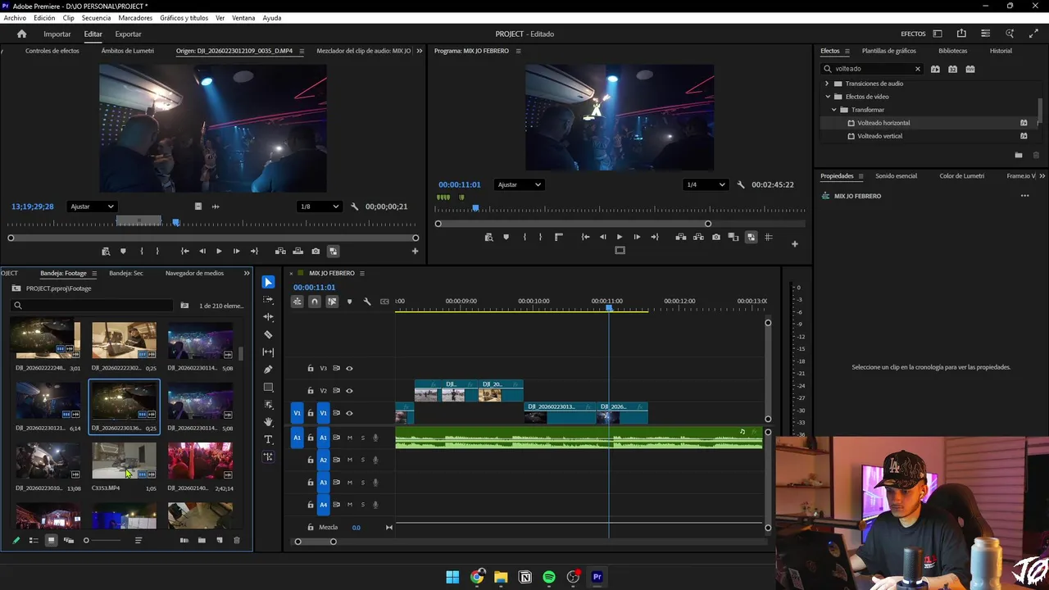Click the Exportar workspace button
The width and height of the screenshot is (1049, 590).
coord(128,34)
